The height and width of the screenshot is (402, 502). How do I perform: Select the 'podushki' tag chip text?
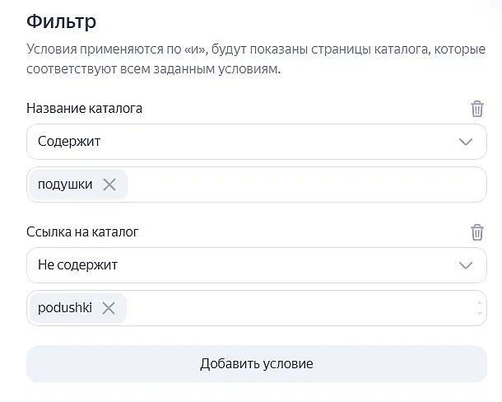[x=65, y=308]
